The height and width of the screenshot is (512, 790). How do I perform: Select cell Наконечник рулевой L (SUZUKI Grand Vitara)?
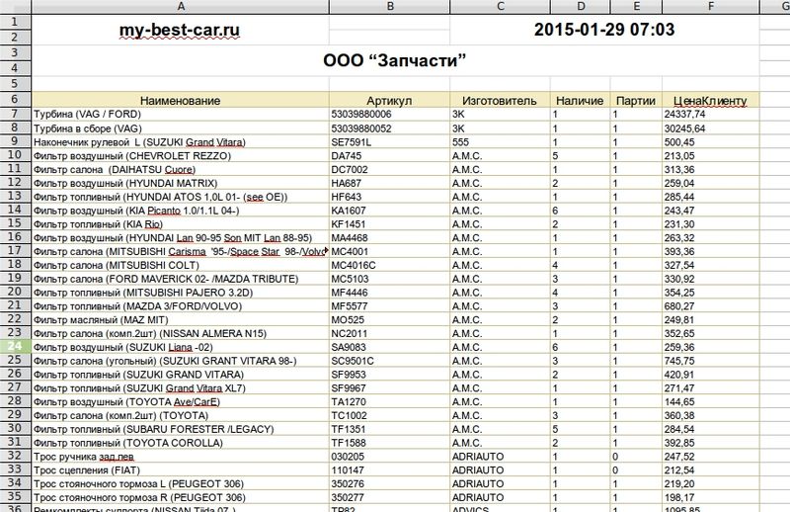pos(181,142)
